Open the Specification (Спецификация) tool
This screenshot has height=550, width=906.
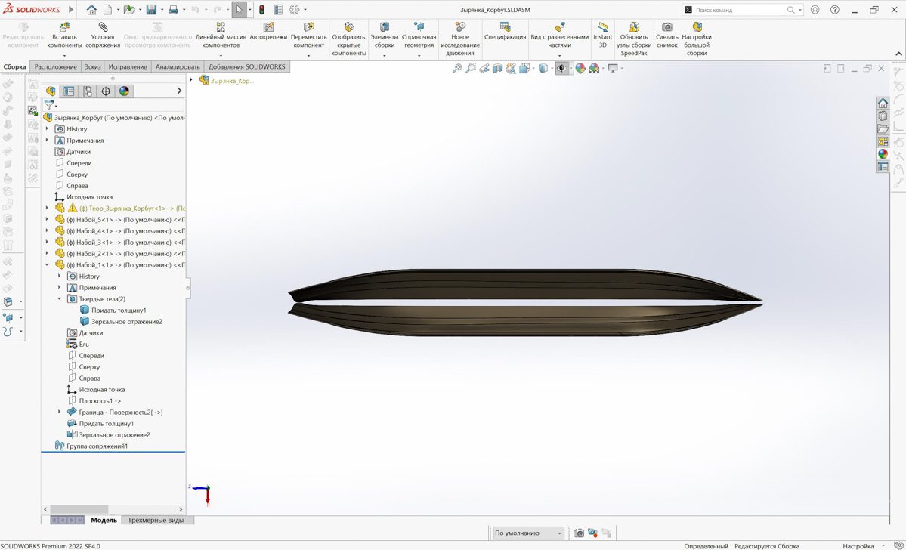coord(505,27)
